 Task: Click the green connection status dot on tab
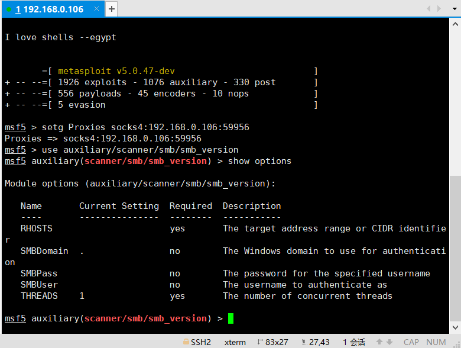coord(9,9)
